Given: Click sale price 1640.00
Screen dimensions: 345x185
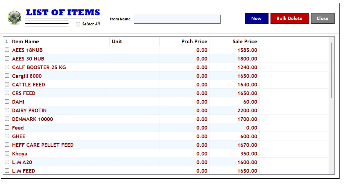Looking at the screenshot, I should click(247, 85).
